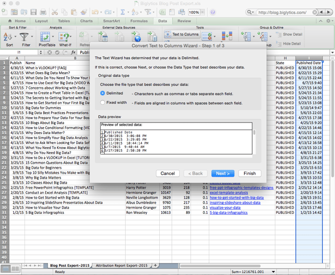Click the Data Validation icon in Tools

coord(206,36)
